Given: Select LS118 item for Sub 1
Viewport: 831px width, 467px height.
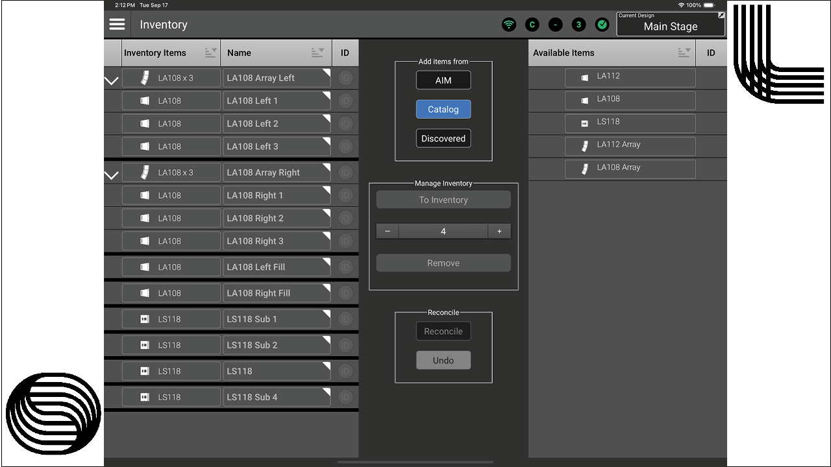Looking at the screenshot, I should coord(171,318).
